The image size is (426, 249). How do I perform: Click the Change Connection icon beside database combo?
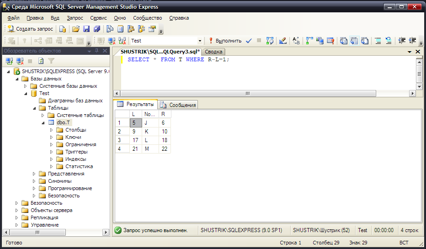122,41
